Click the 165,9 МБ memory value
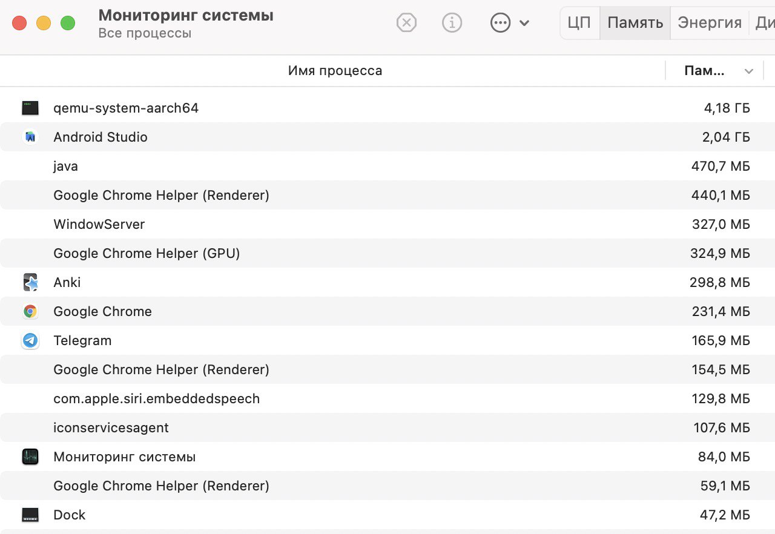 pos(721,340)
